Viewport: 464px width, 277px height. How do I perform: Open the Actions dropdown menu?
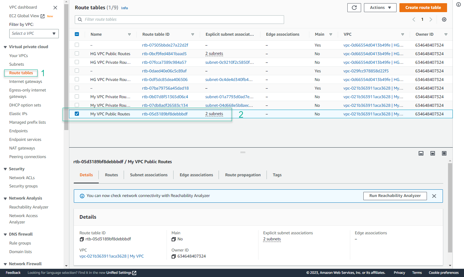[x=380, y=8]
